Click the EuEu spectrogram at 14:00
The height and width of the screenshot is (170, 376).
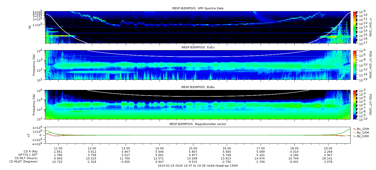click(x=159, y=65)
